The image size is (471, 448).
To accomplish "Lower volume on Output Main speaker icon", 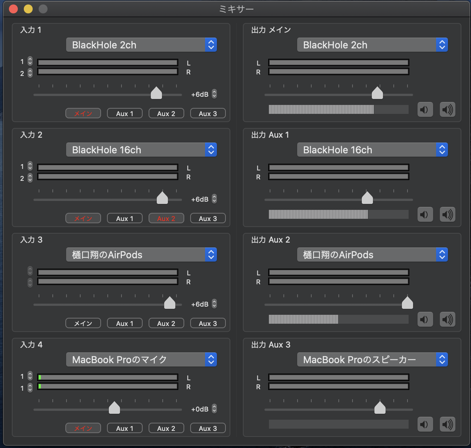I will click(425, 110).
